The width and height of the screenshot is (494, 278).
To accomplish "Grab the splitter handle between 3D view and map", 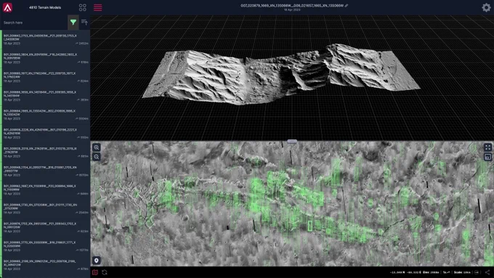I will (292, 142).
